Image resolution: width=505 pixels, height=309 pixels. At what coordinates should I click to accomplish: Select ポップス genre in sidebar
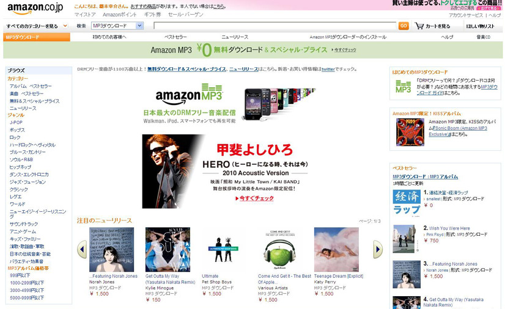[x=17, y=130]
